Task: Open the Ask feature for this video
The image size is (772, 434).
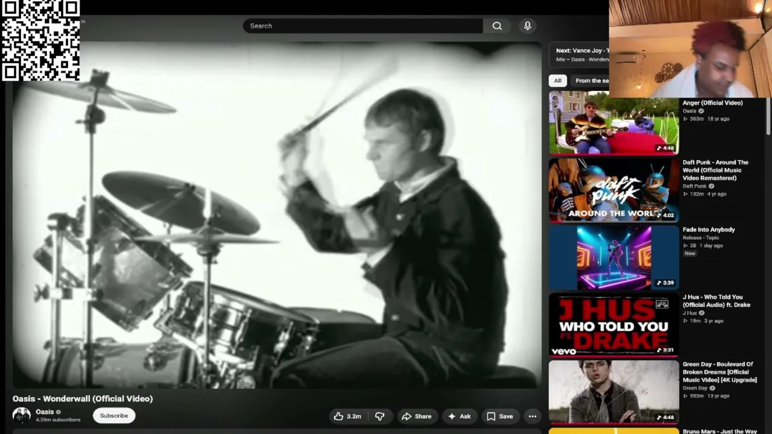Action: 460,416
